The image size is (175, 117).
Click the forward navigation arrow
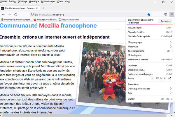pyautogui.click(x=10, y=15)
